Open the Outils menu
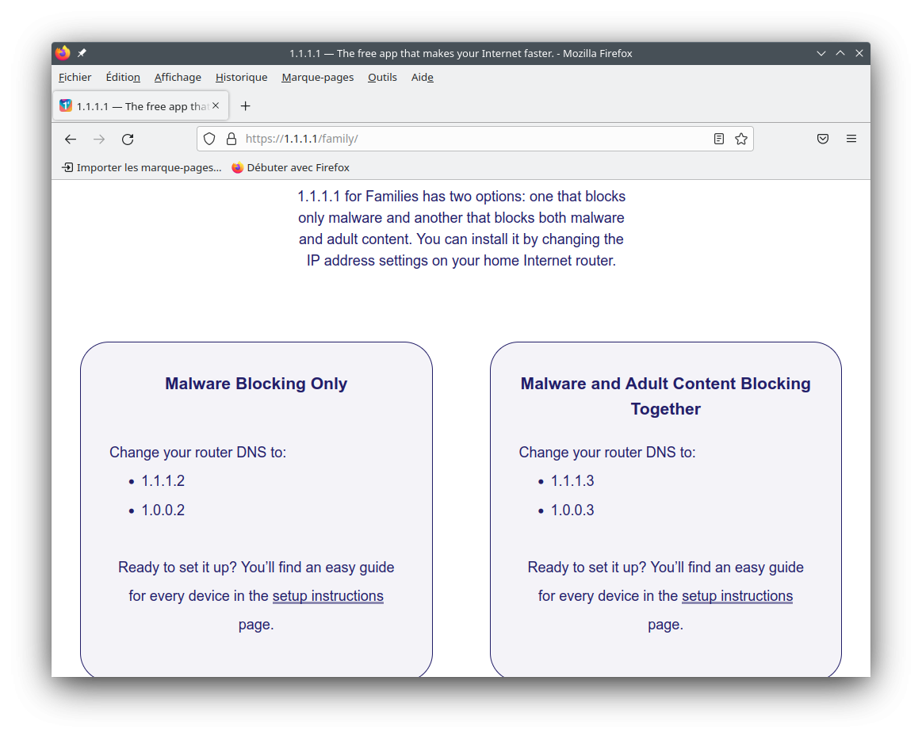Viewport: 922px width, 738px height. click(x=382, y=77)
